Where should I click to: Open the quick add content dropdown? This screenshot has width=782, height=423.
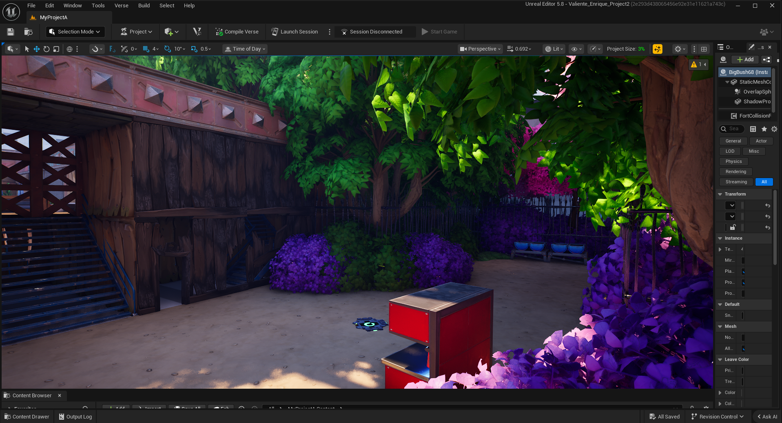click(171, 32)
